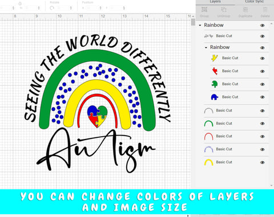Screen dimensions: 274x217
Task: Click the Delete icon in Layers panel
Action: point(265,9)
